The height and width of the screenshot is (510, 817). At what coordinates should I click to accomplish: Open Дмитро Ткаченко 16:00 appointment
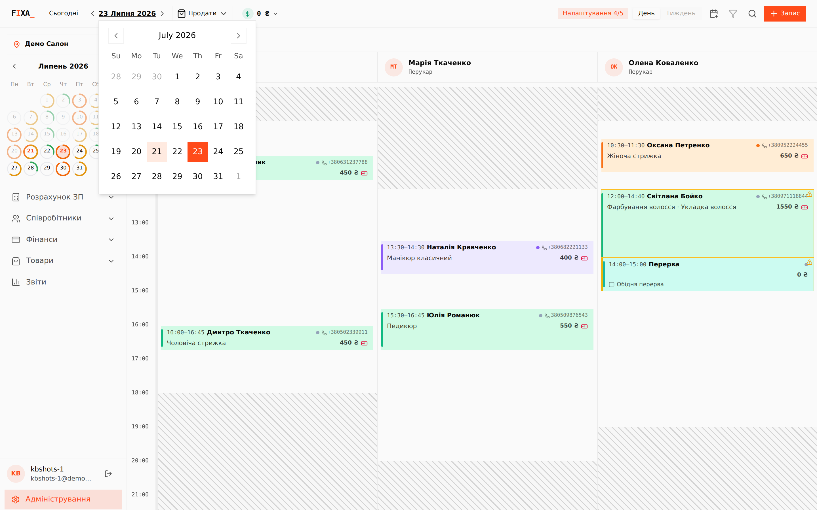(267, 338)
